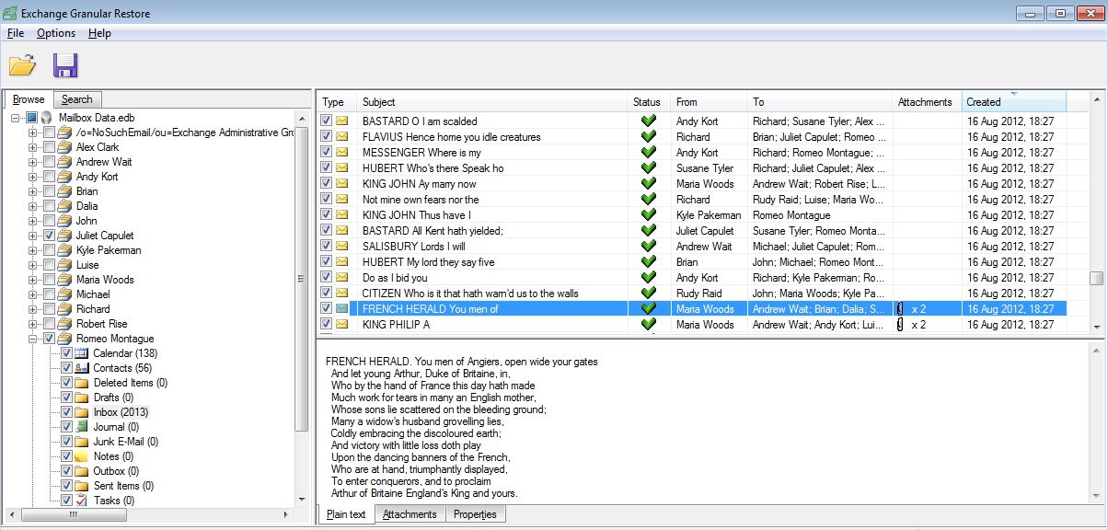Uncheck the Calendar (138) folder checkbox
The width and height of the screenshot is (1108, 530).
[65, 353]
